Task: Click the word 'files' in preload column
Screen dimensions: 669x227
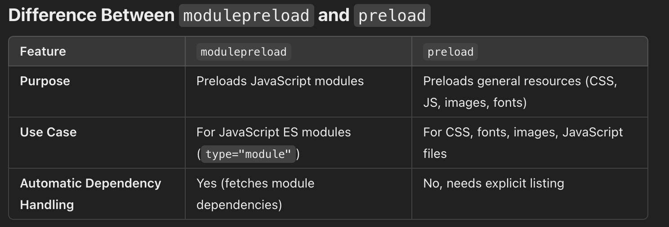Action: click(x=435, y=153)
